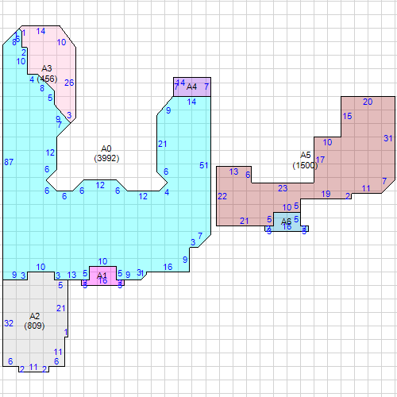This screenshot has height=397, width=397.
Task: Select the A0 (3992) area label
Action: pyautogui.click(x=106, y=153)
